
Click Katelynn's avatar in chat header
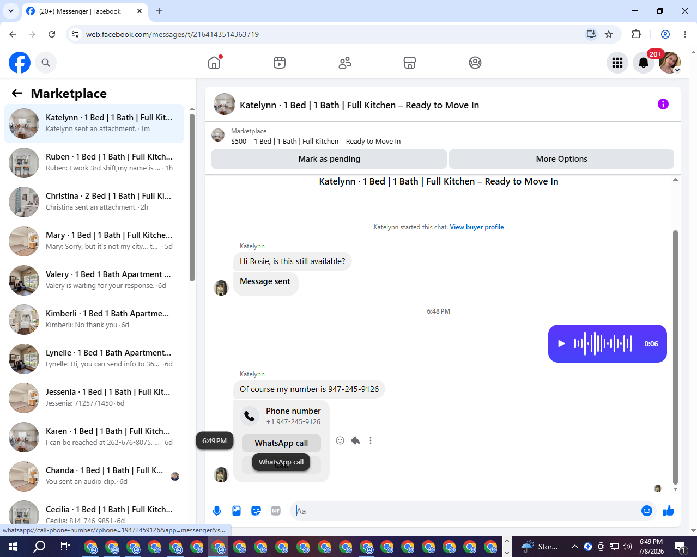224,105
